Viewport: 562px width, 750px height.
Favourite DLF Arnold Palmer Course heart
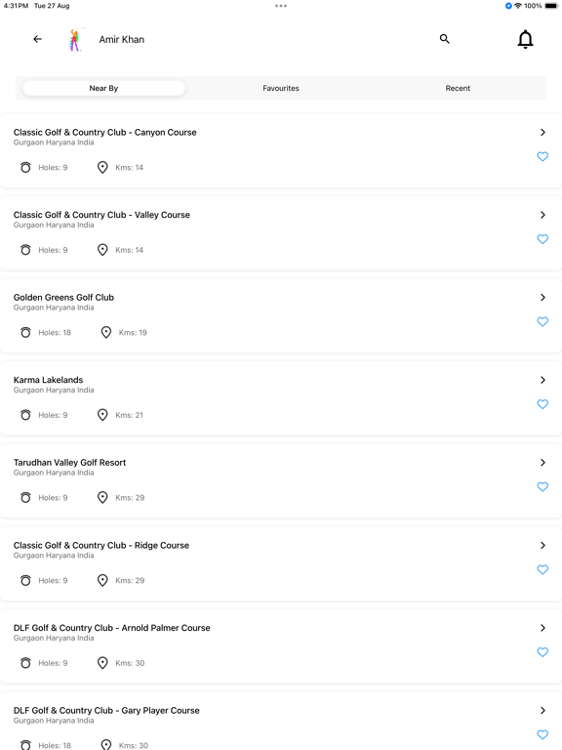tap(542, 652)
